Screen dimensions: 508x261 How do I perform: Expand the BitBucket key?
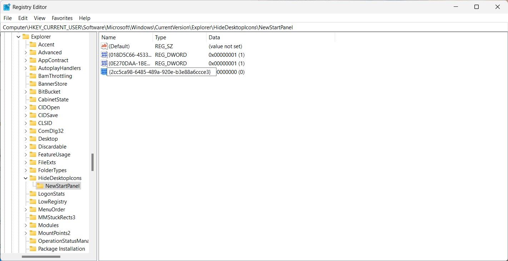click(26, 92)
